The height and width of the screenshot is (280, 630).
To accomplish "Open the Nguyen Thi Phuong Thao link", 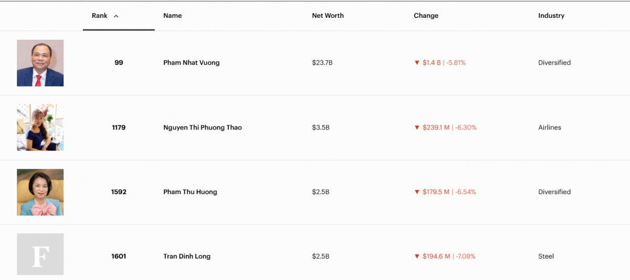I will click(202, 127).
